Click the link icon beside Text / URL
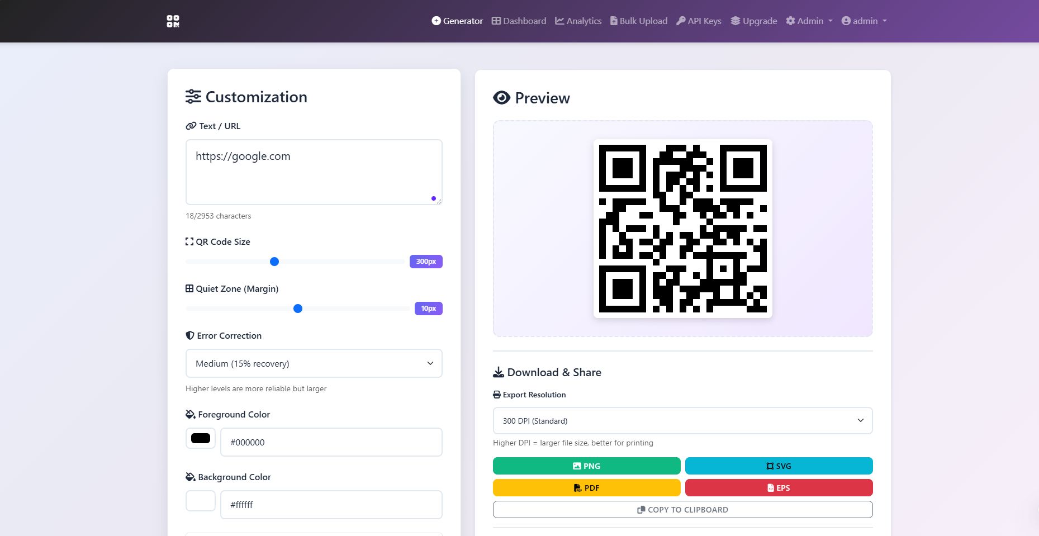This screenshot has height=536, width=1039. point(191,126)
